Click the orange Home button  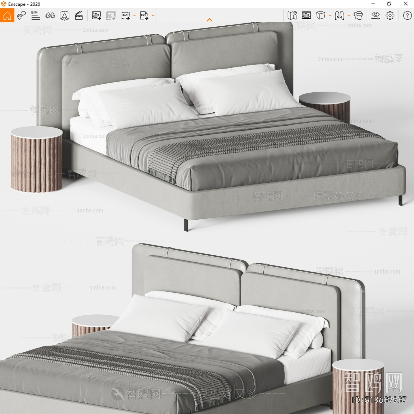(7, 16)
